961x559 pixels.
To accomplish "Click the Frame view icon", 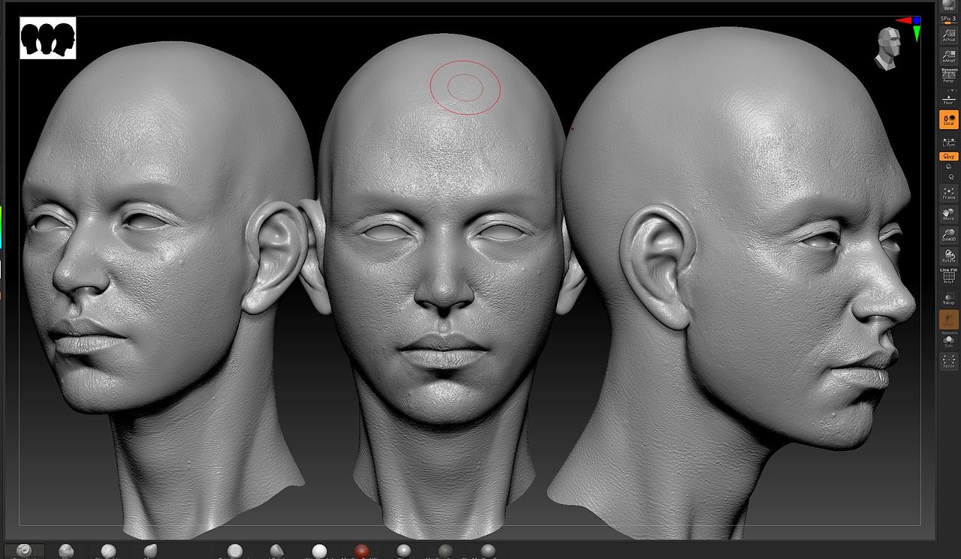I will 949,193.
